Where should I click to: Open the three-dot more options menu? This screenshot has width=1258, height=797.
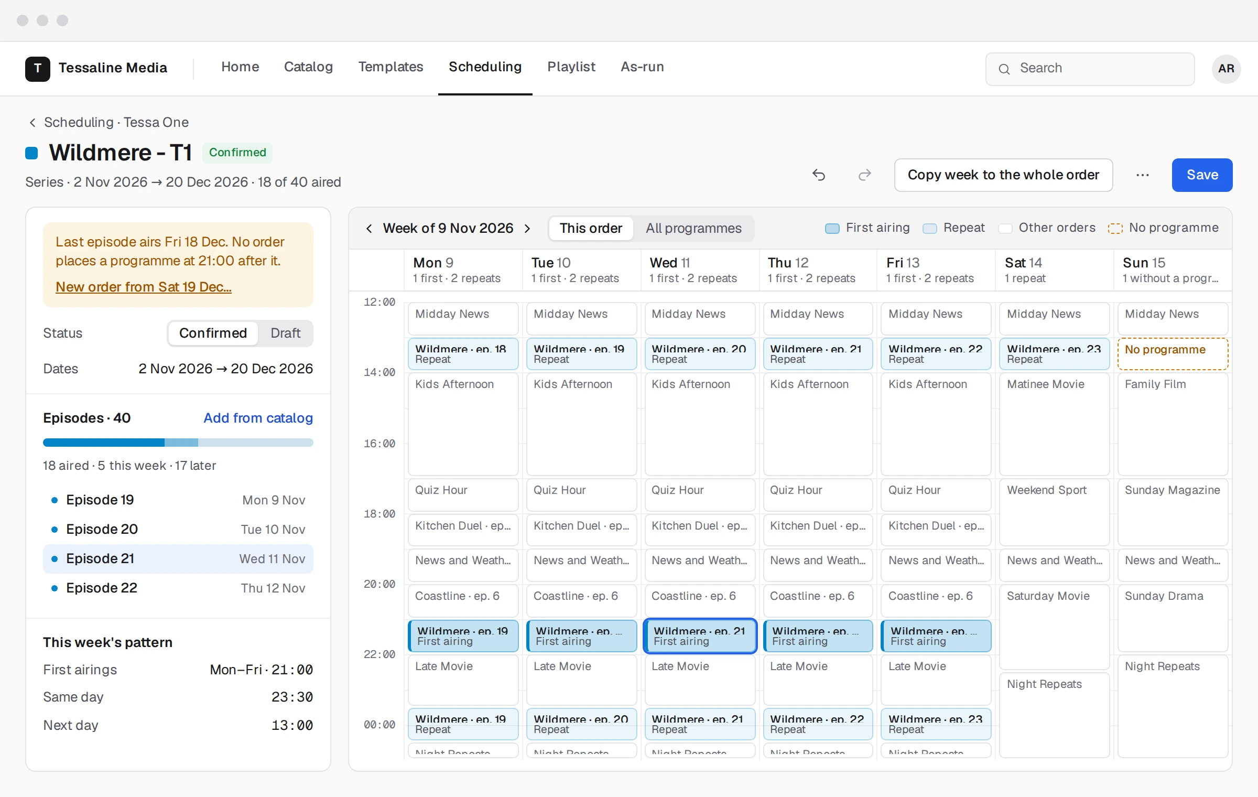[1143, 175]
